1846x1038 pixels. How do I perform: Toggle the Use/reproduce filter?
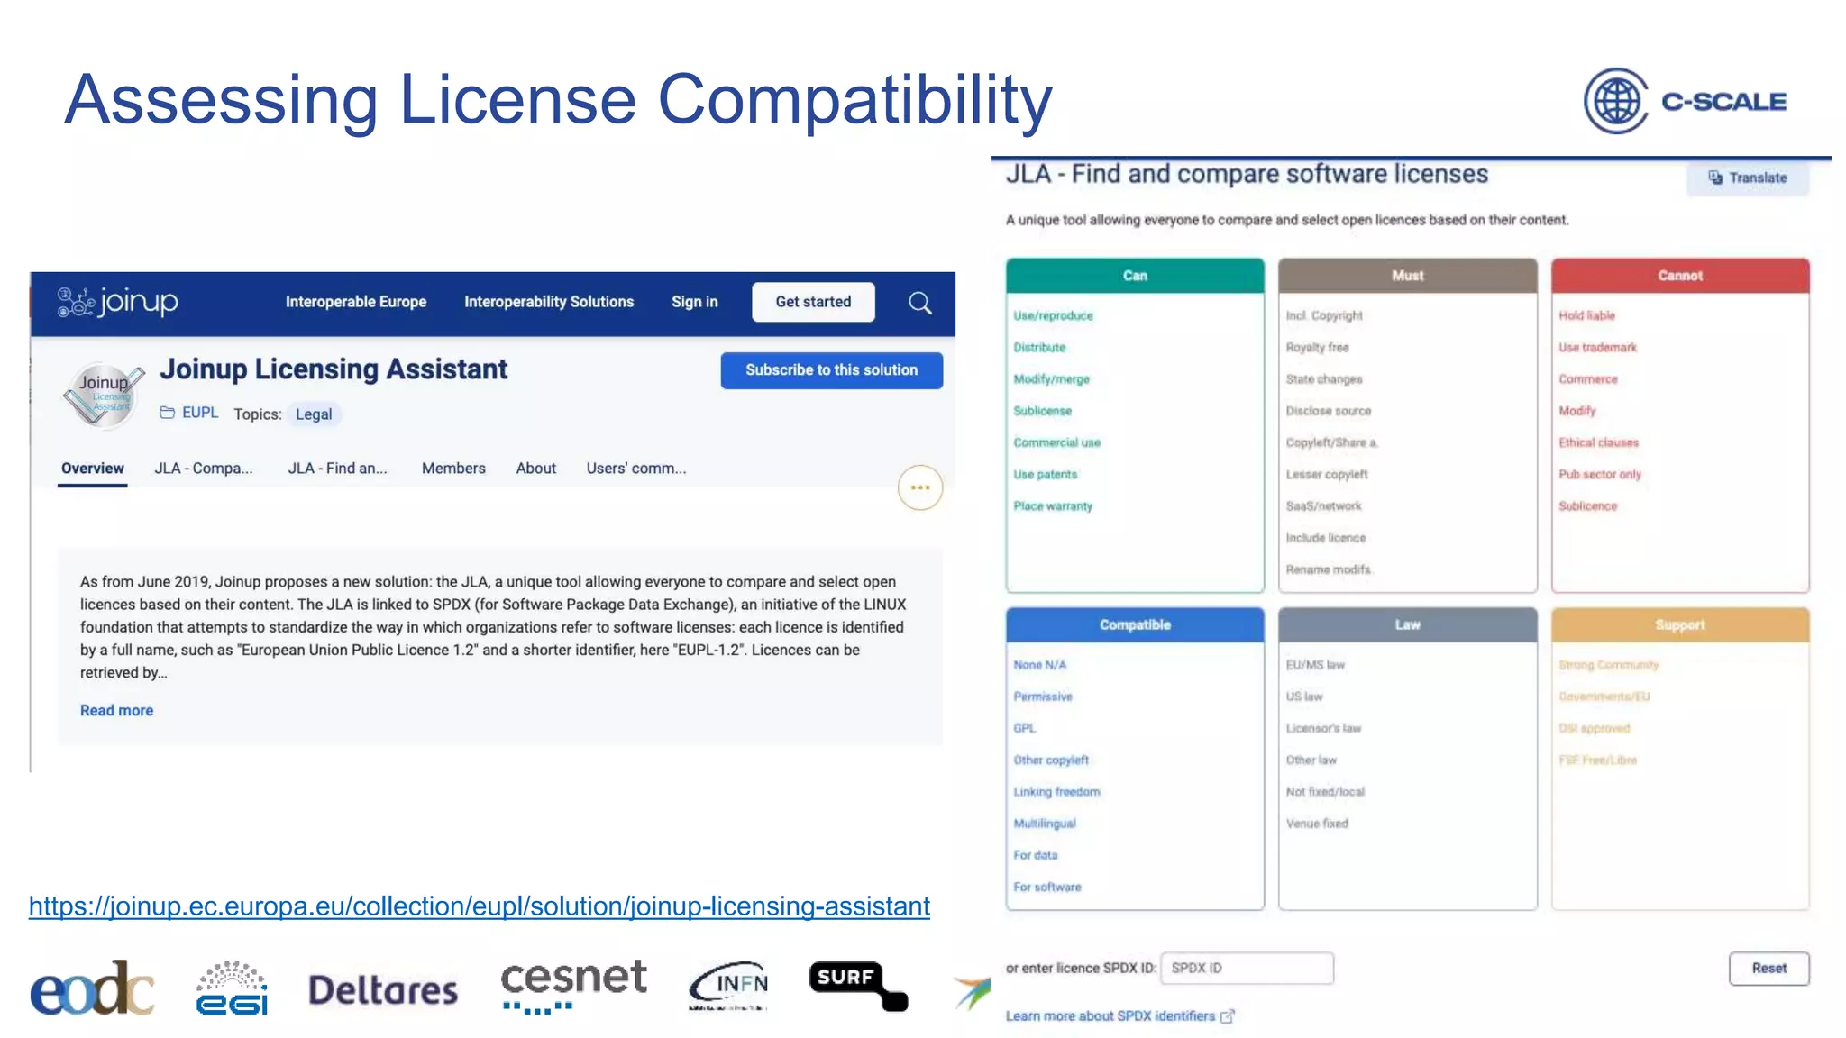pos(1053,315)
